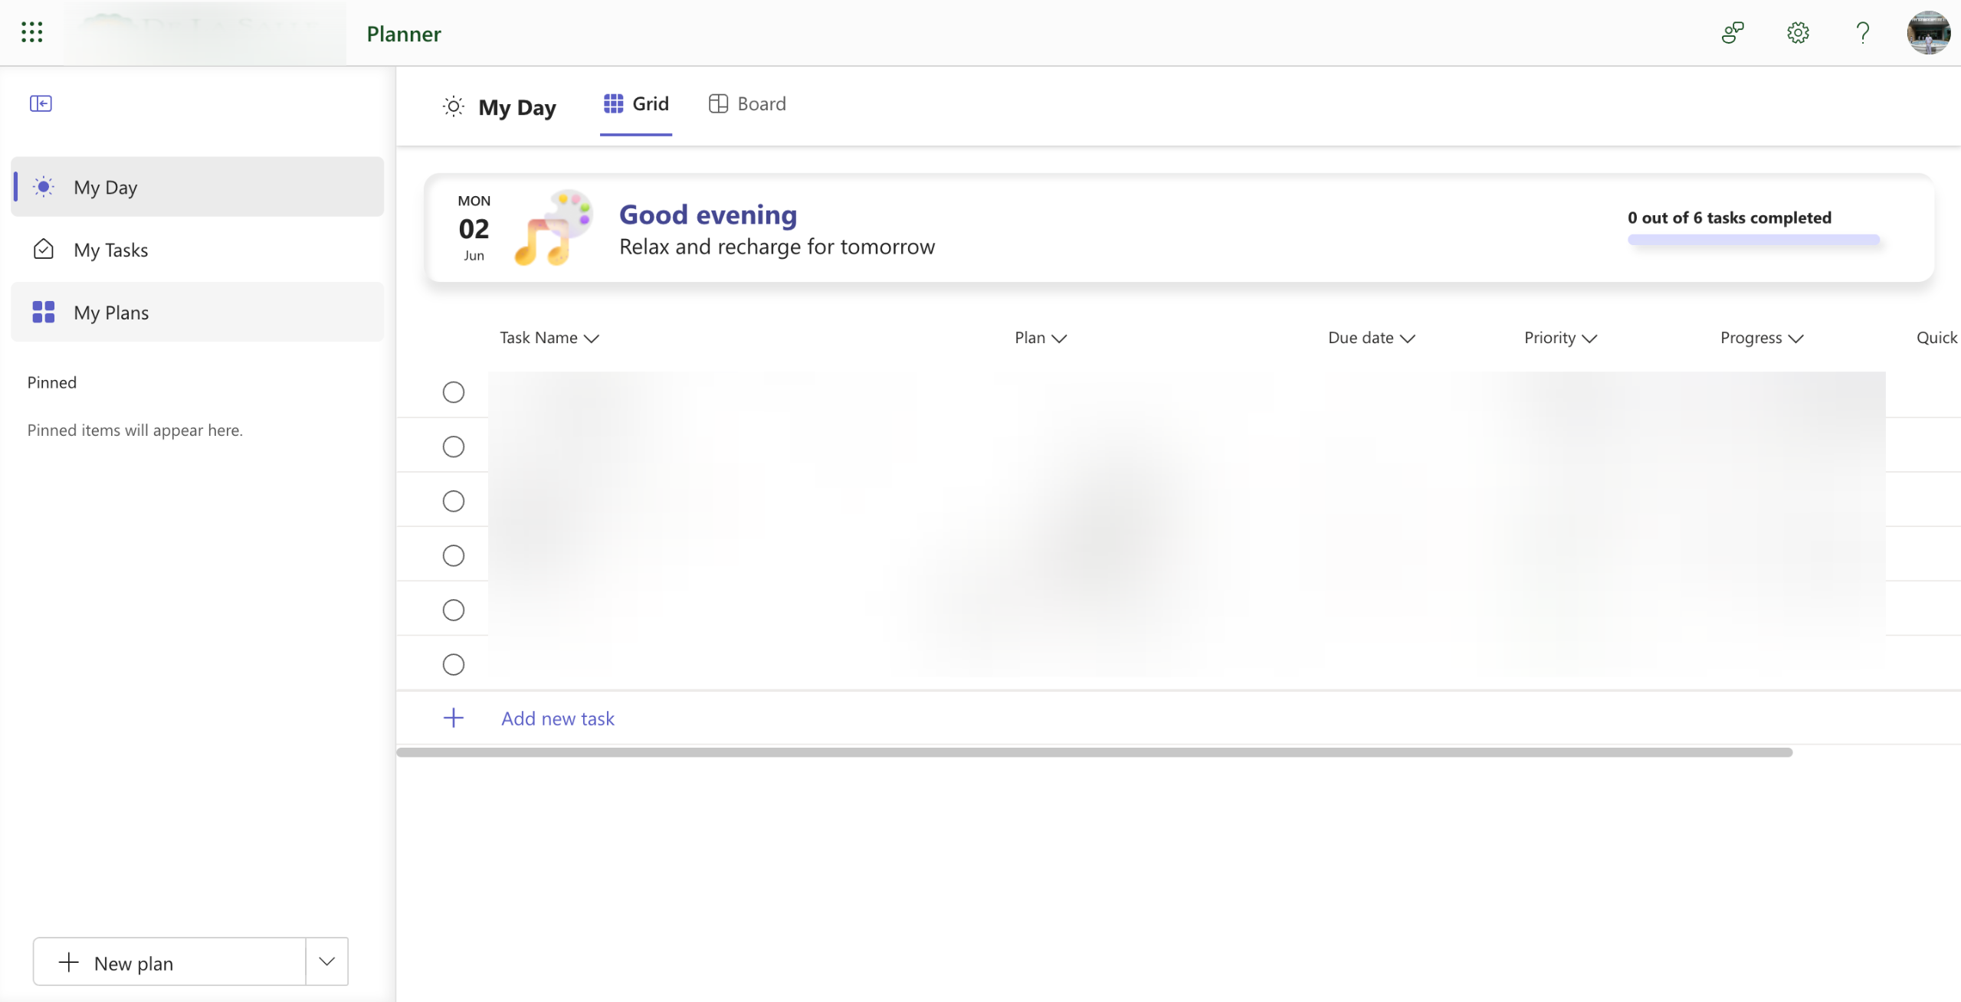Click the My Tasks sidebar icon
The height and width of the screenshot is (1002, 1961).
44,250
